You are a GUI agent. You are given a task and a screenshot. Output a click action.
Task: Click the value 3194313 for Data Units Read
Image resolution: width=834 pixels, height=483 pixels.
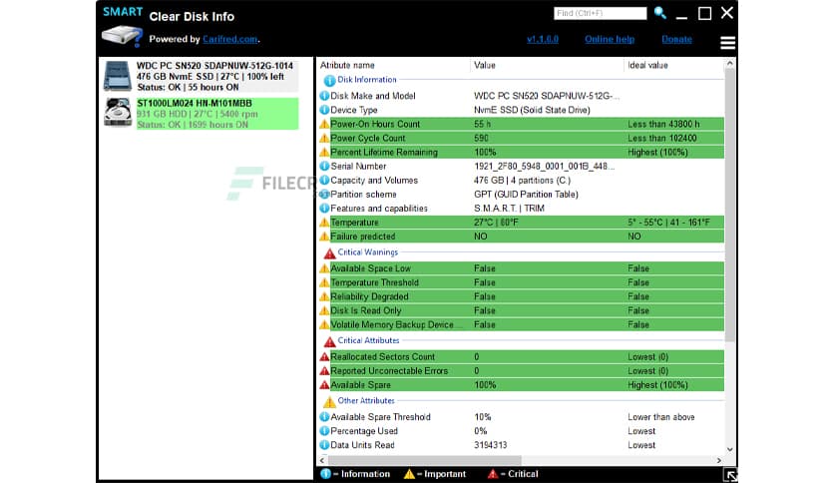click(x=491, y=445)
